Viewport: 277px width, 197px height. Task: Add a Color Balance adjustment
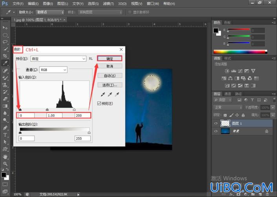click(230, 78)
